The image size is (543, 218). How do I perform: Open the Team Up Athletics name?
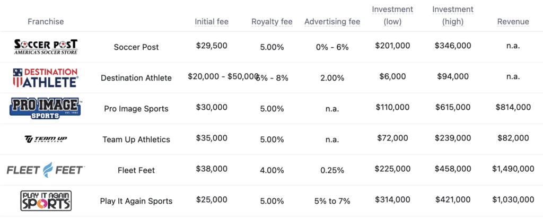136,139
